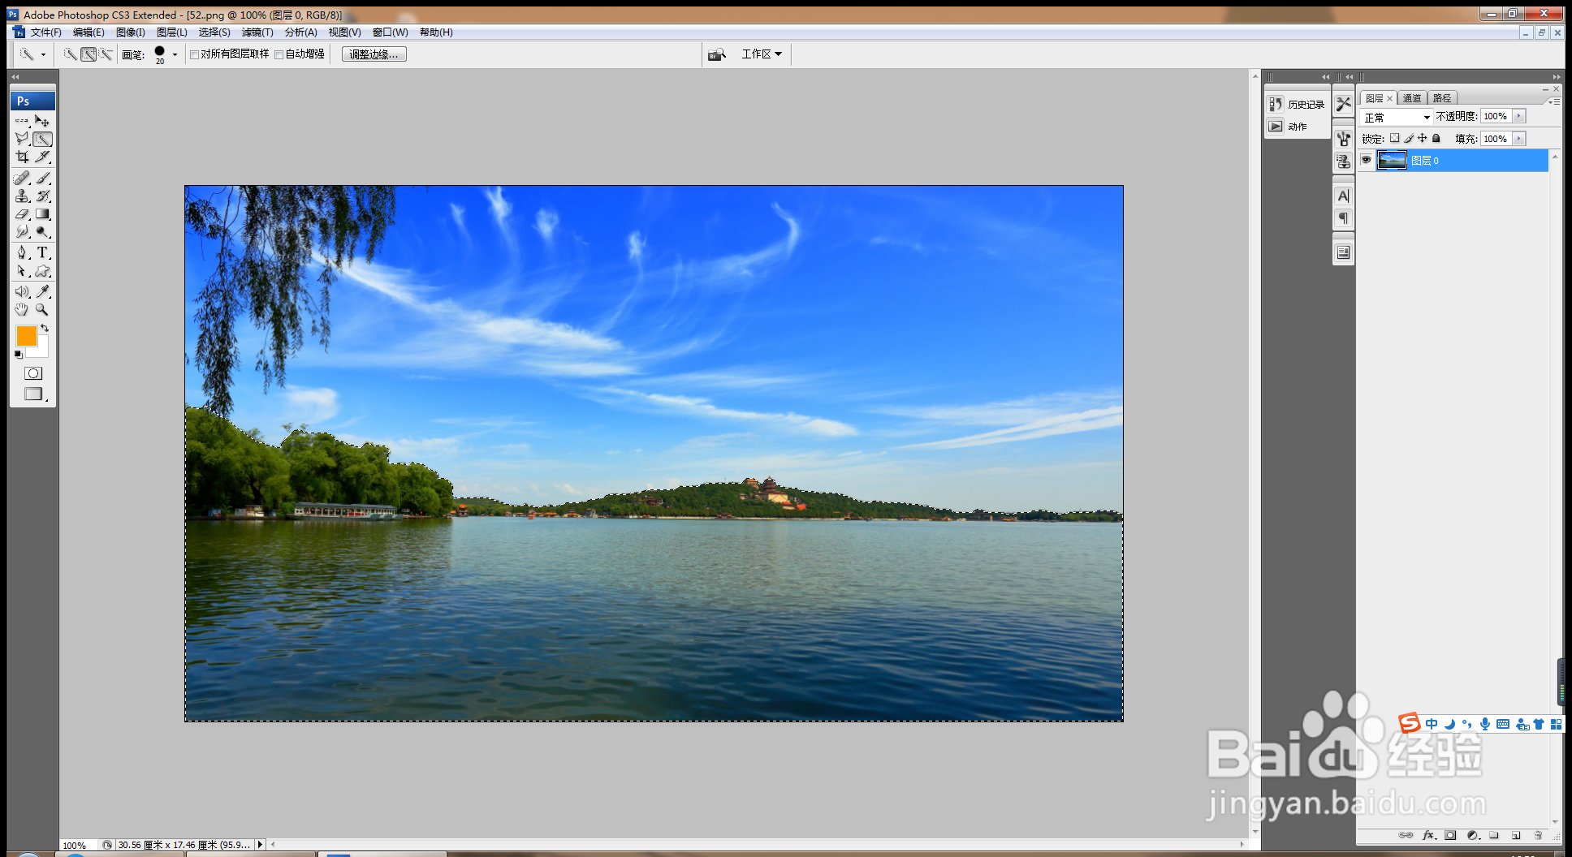
Task: Open the 文件(F) menu
Action: [x=46, y=32]
